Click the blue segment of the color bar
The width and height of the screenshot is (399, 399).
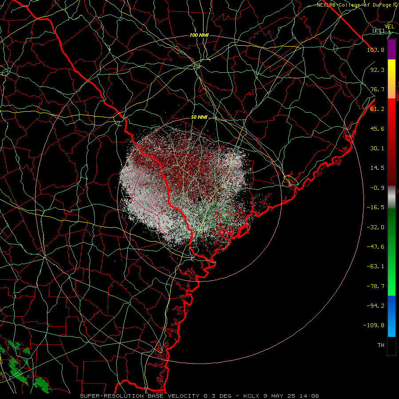tap(391, 316)
